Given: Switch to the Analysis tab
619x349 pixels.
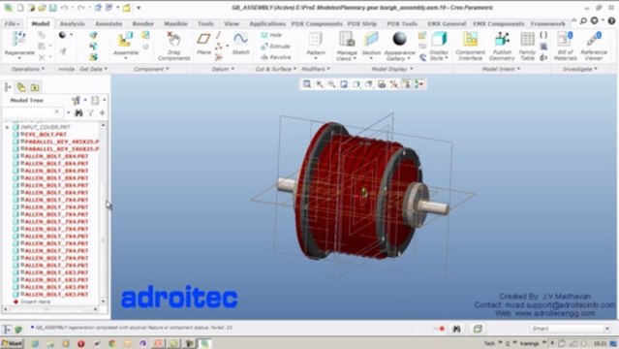Looking at the screenshot, I should pos(73,23).
